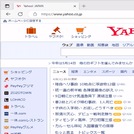Open headline カルーセル麻紀 入国審査での屈辱
This screenshot has width=134, height=134.
coord(84,126)
